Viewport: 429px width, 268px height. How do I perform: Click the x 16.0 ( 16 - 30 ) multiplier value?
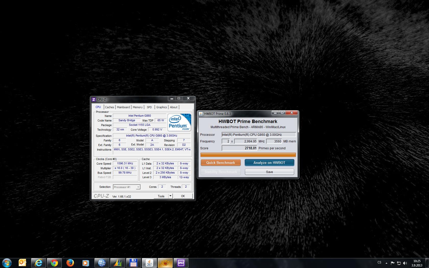(x=125, y=168)
